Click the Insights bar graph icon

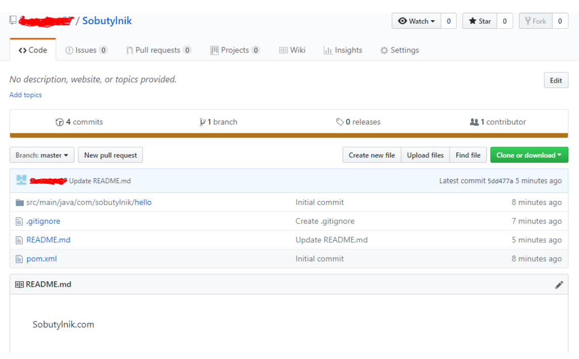pyautogui.click(x=327, y=50)
